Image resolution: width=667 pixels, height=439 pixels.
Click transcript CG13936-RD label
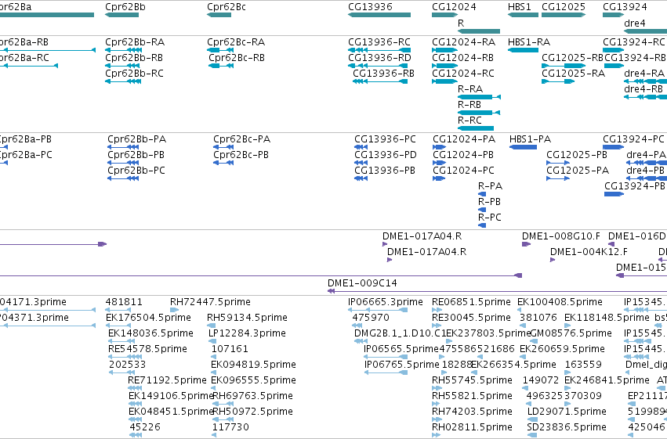[379, 58]
